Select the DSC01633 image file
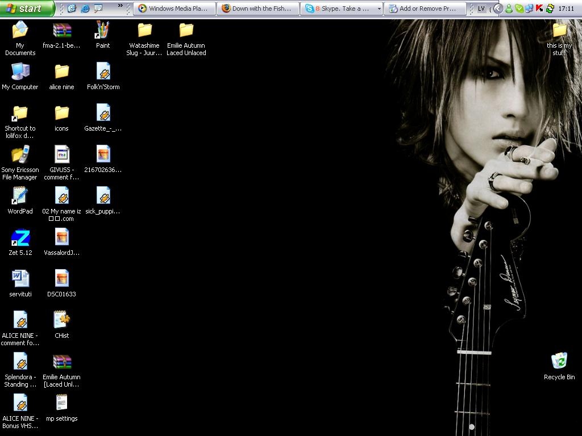The height and width of the screenshot is (436, 582). pyautogui.click(x=61, y=284)
